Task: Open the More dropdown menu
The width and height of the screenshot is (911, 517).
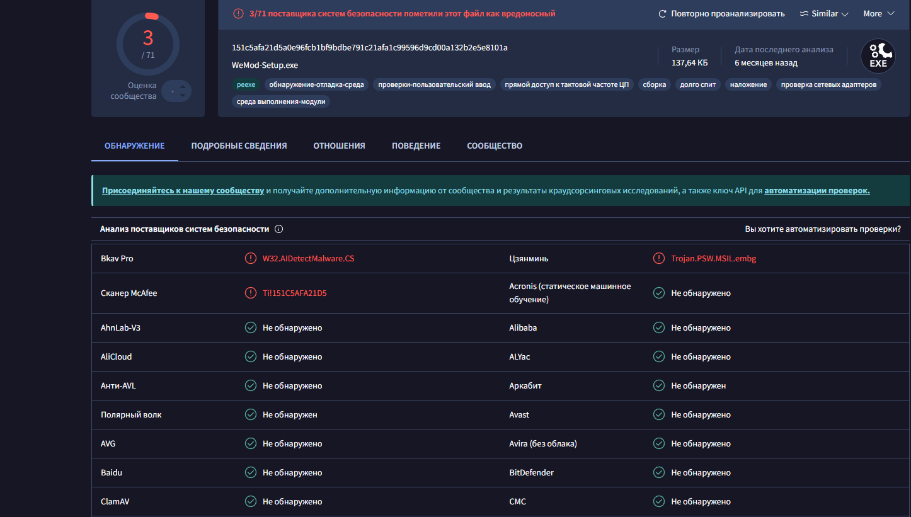Action: [879, 14]
